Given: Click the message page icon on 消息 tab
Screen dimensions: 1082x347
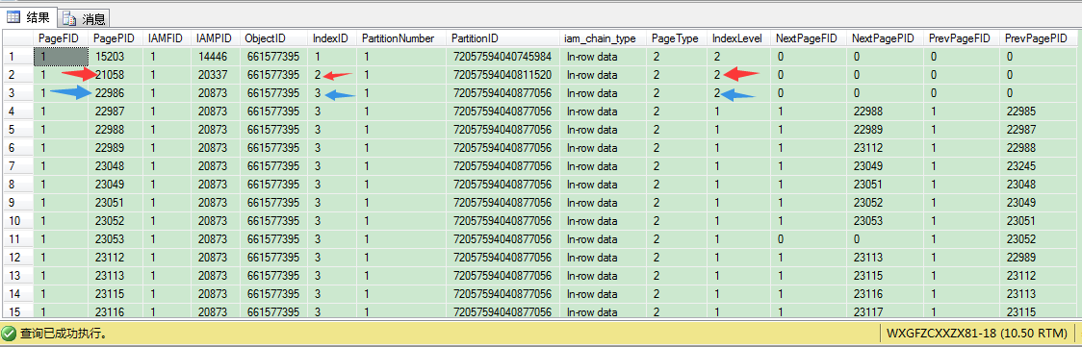Looking at the screenshot, I should [x=69, y=18].
